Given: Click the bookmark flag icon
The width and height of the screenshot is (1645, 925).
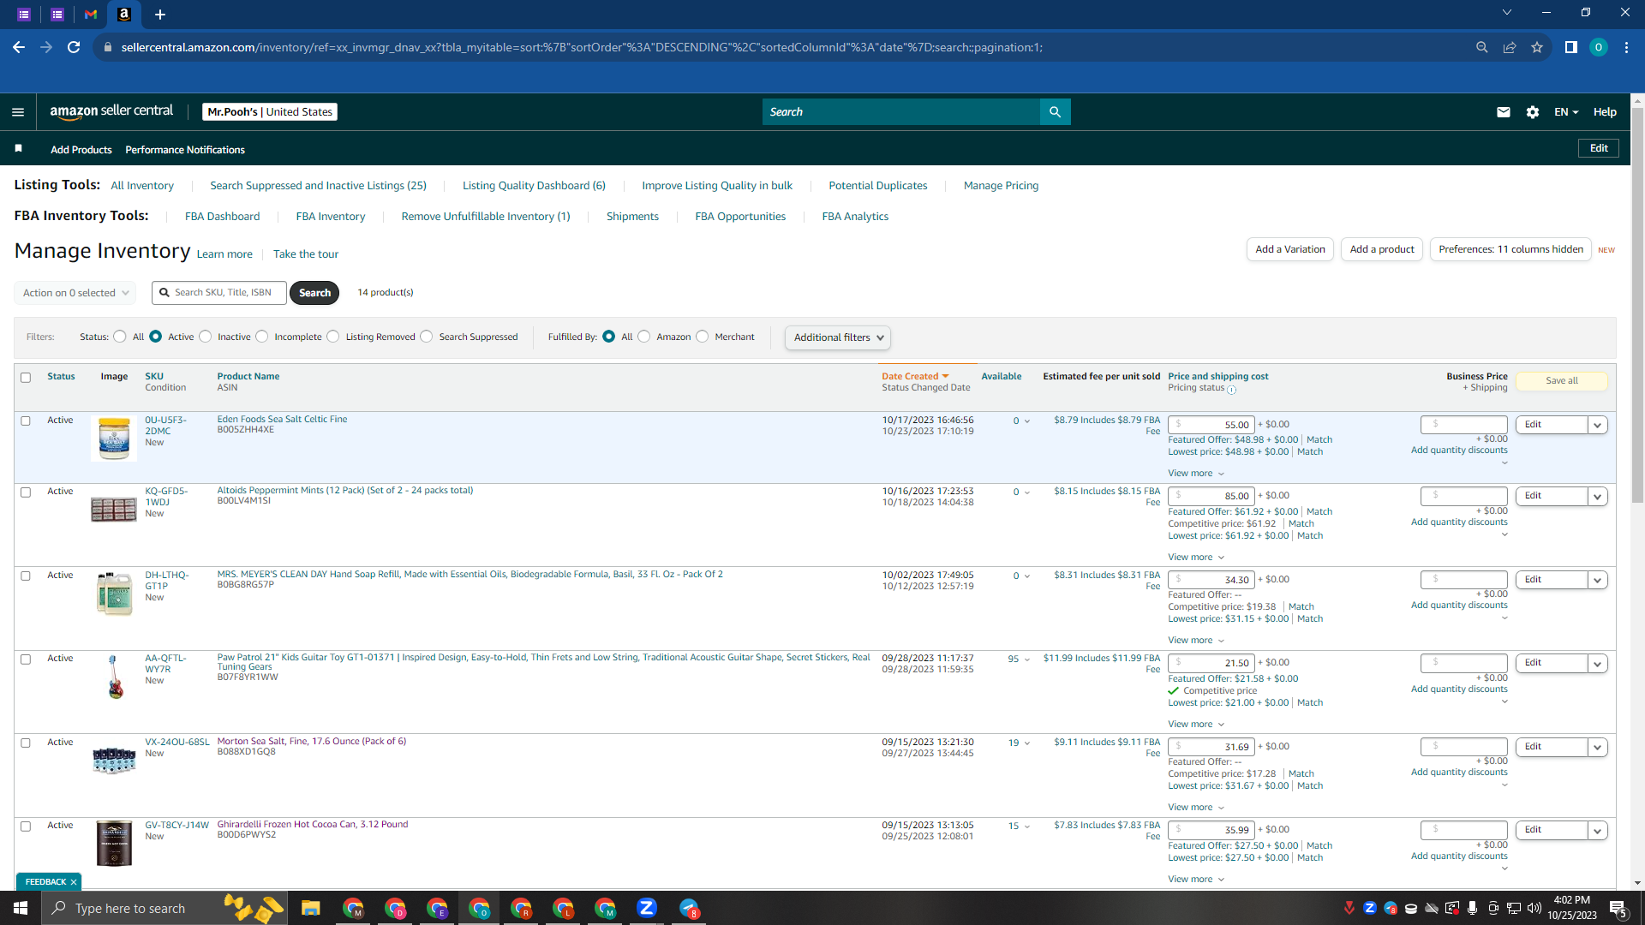Looking at the screenshot, I should click(18, 149).
